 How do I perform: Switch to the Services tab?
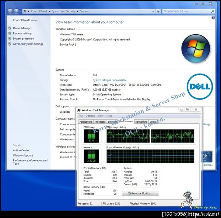112,122
